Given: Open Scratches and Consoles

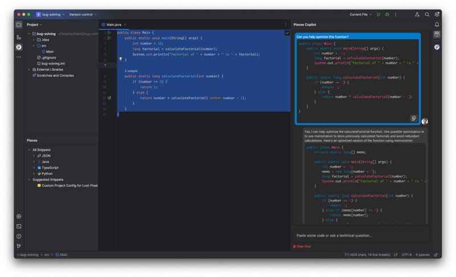Looking at the screenshot, I should 53,75.
